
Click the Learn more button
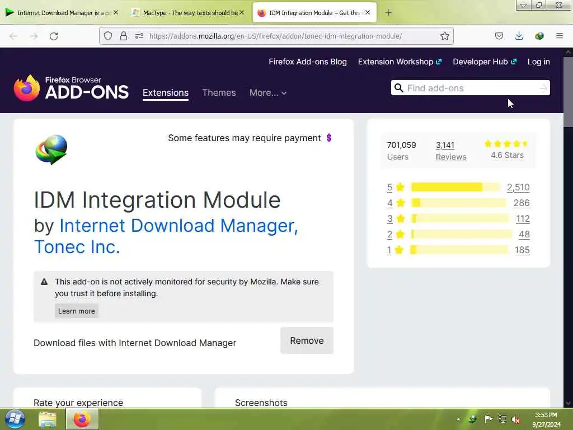(x=76, y=311)
